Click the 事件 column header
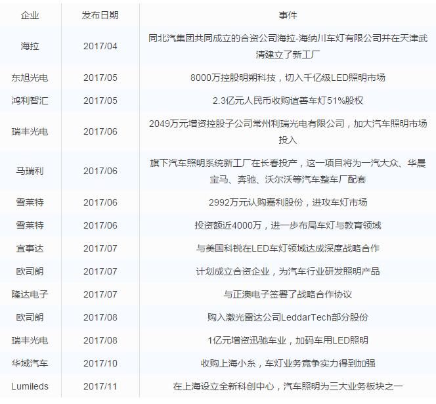 (288, 15)
